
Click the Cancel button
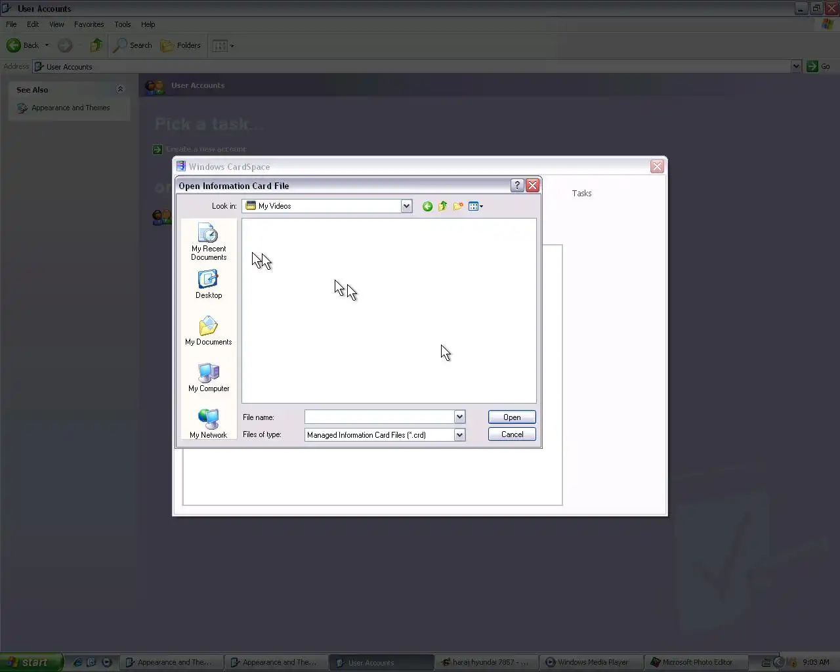pyautogui.click(x=512, y=434)
